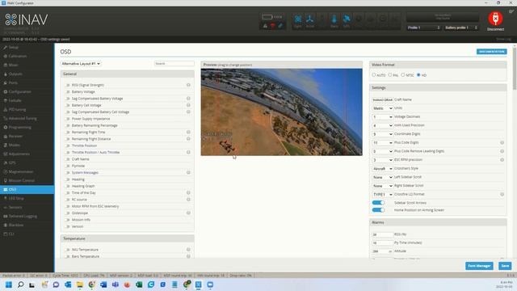Open the Mission Control tab
This screenshot has height=291, width=517.
[x=27, y=180]
